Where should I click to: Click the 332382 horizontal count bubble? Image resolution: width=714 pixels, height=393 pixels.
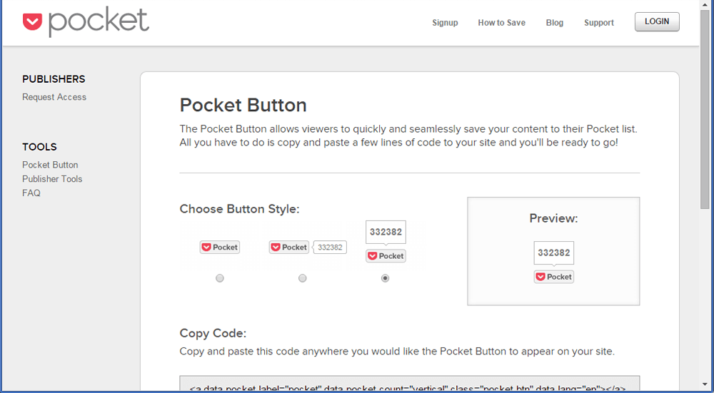[330, 247]
